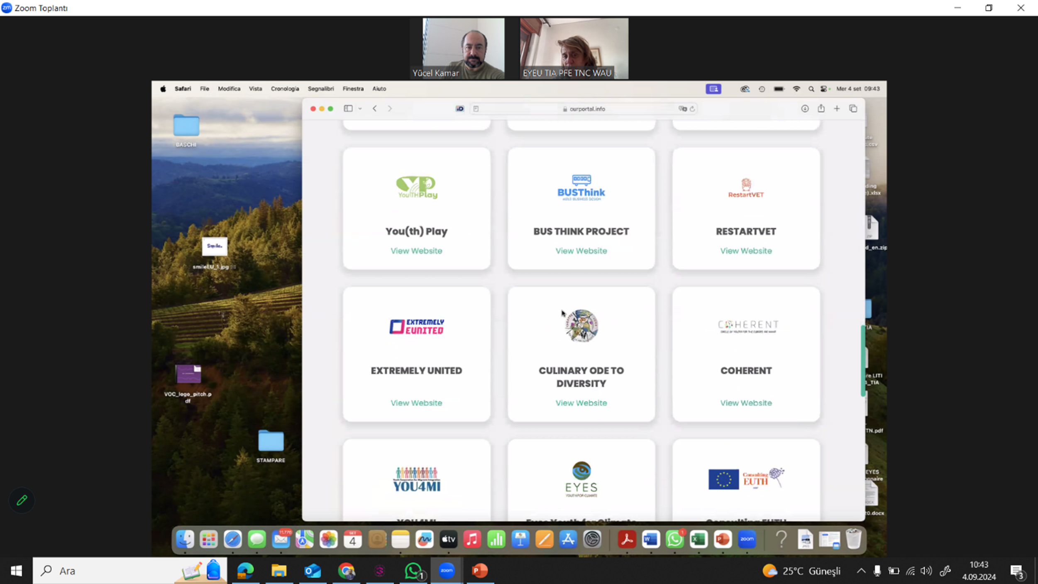The height and width of the screenshot is (584, 1038).
Task: Click View Website under You(th) Play
Action: tap(416, 251)
